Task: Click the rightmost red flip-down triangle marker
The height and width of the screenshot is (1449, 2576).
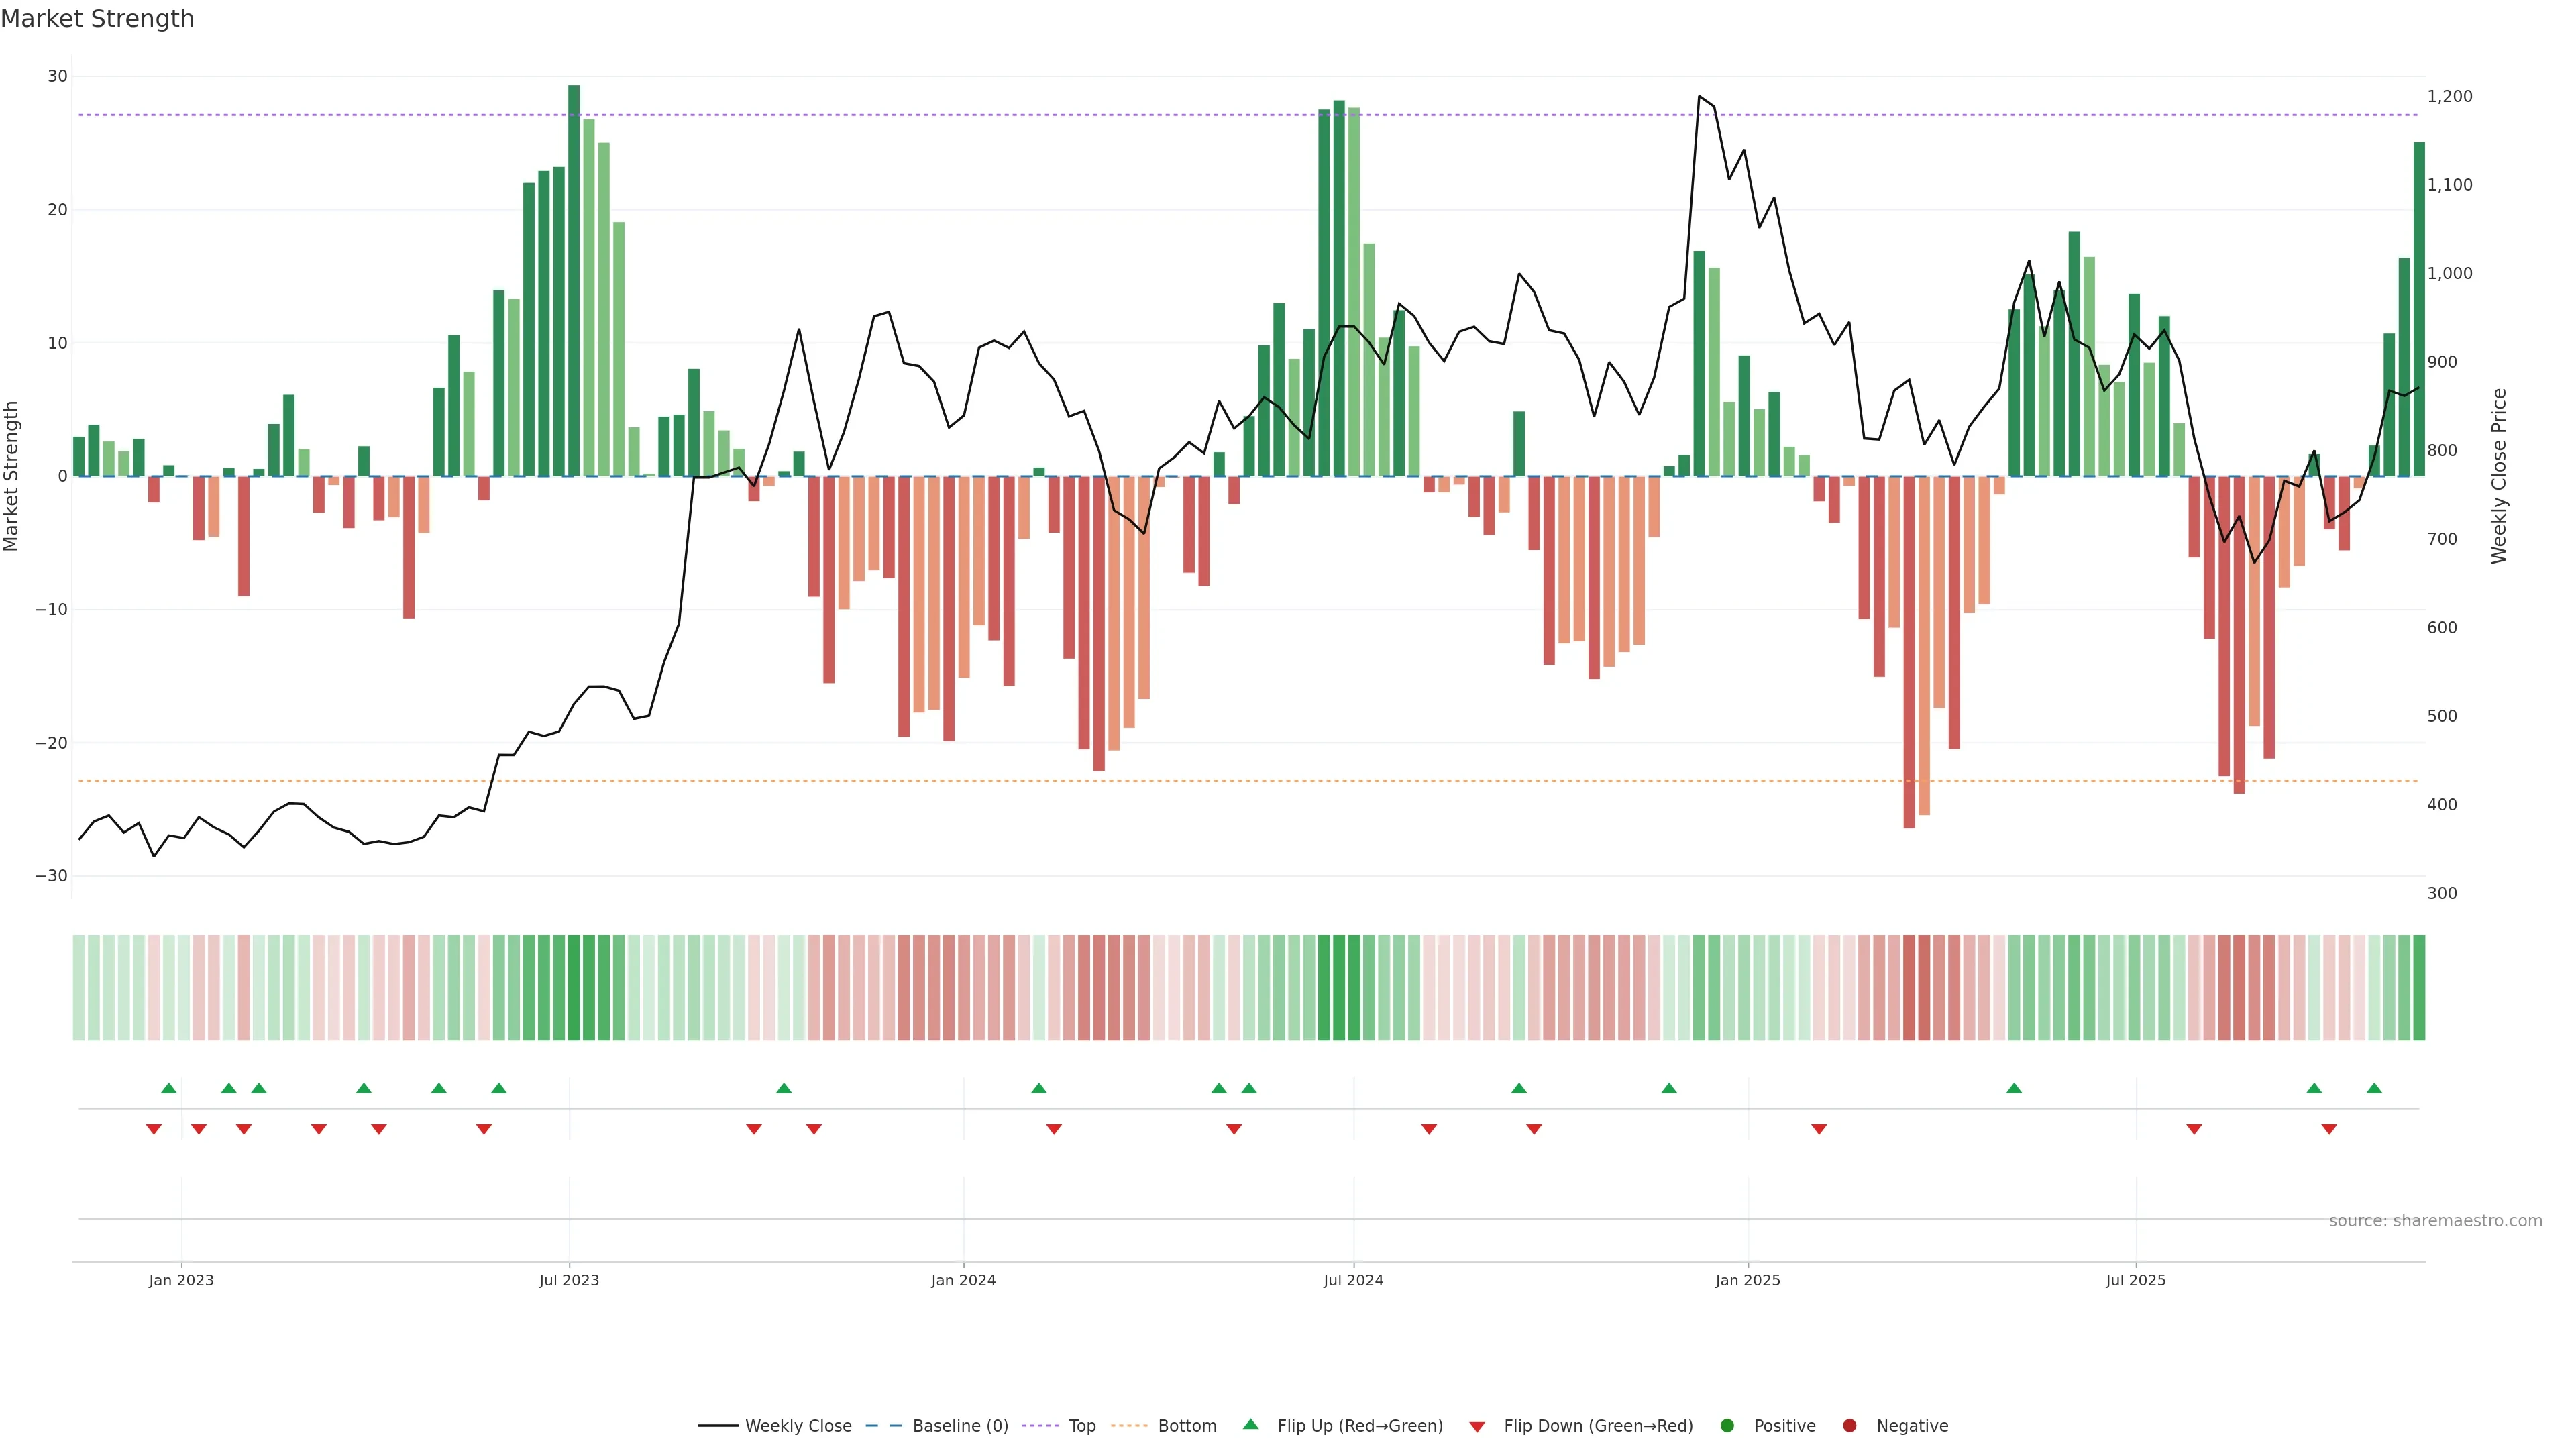Action: pyautogui.click(x=2329, y=1129)
